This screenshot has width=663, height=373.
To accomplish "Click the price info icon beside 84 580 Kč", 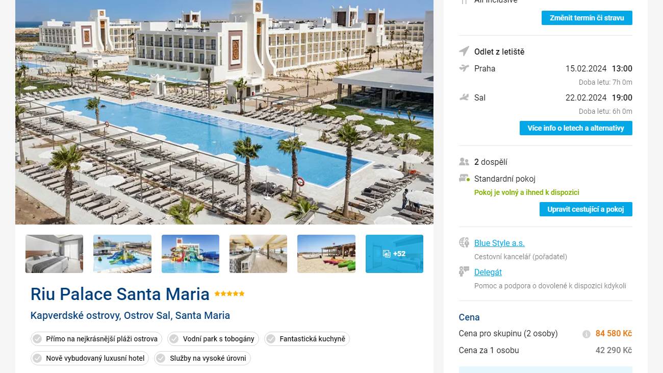I will tap(586, 334).
